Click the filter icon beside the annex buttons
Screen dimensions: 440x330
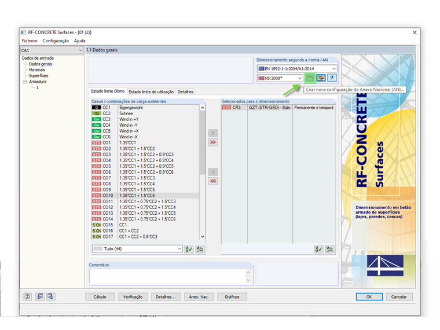(332, 78)
